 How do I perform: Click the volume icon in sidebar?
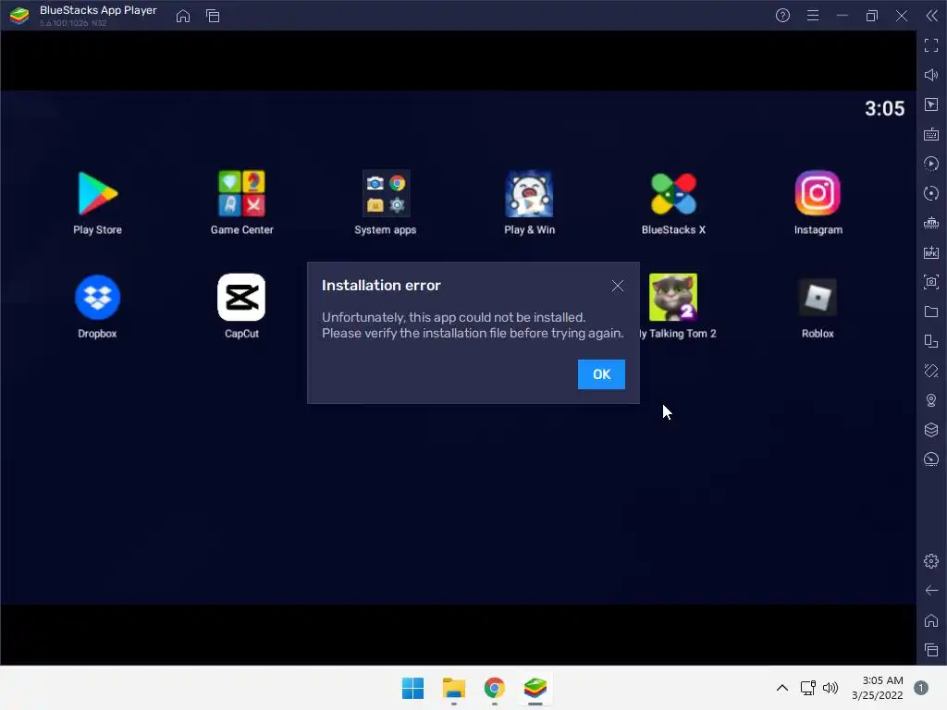[931, 75]
